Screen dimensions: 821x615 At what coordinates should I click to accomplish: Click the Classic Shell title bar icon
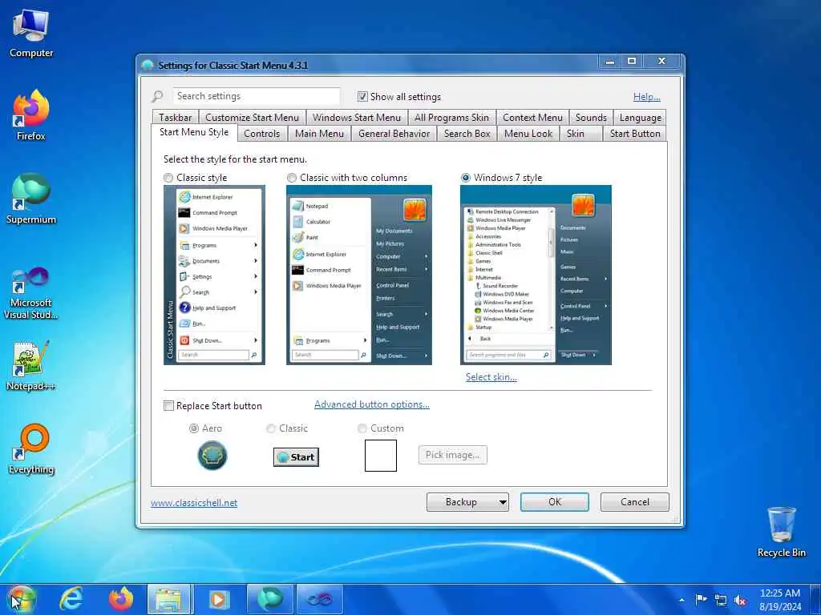(x=148, y=65)
